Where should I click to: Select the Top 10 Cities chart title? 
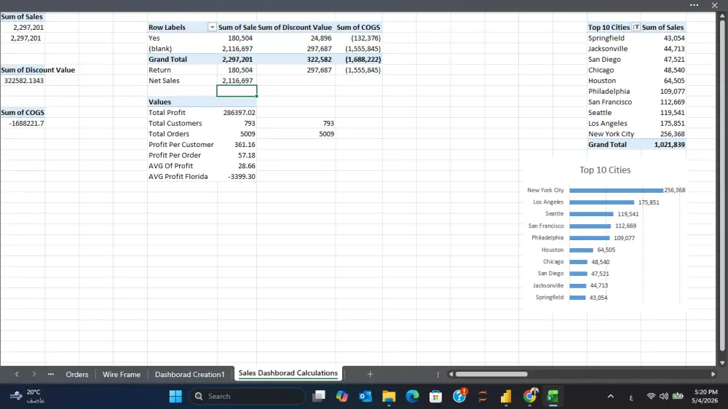point(605,170)
